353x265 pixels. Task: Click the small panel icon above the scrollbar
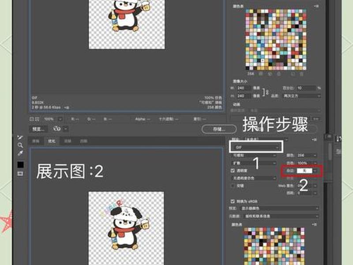pos(328,136)
